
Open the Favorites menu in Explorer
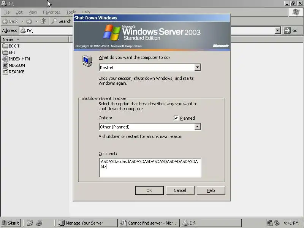tap(52, 12)
